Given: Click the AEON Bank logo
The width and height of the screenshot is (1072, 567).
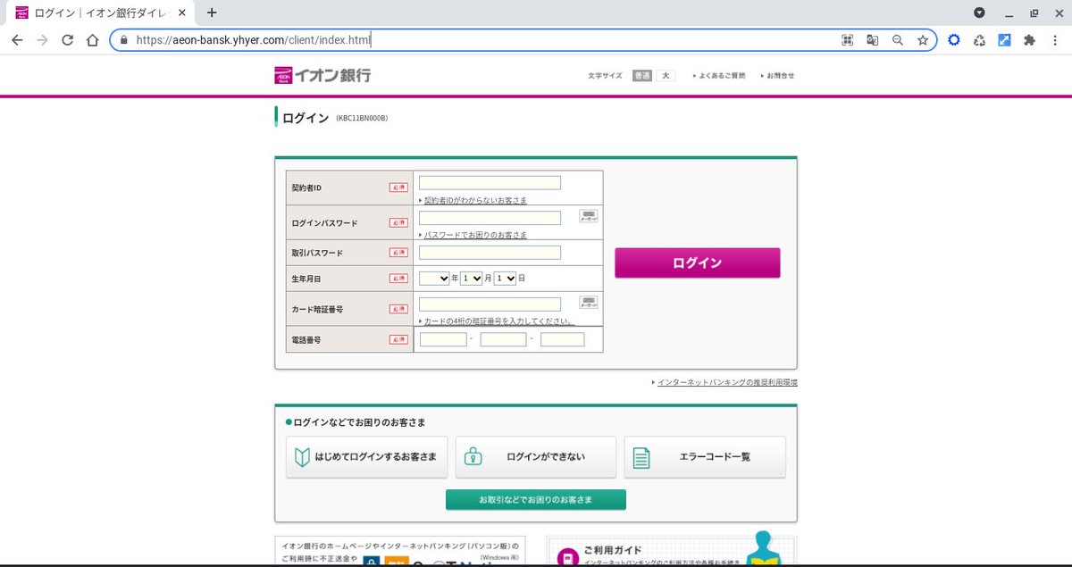Looking at the screenshot, I should click(322, 75).
